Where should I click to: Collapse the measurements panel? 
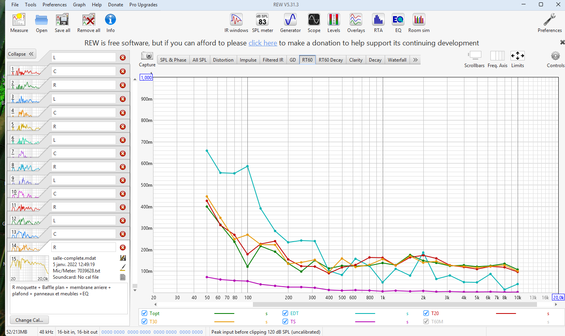tap(22, 54)
